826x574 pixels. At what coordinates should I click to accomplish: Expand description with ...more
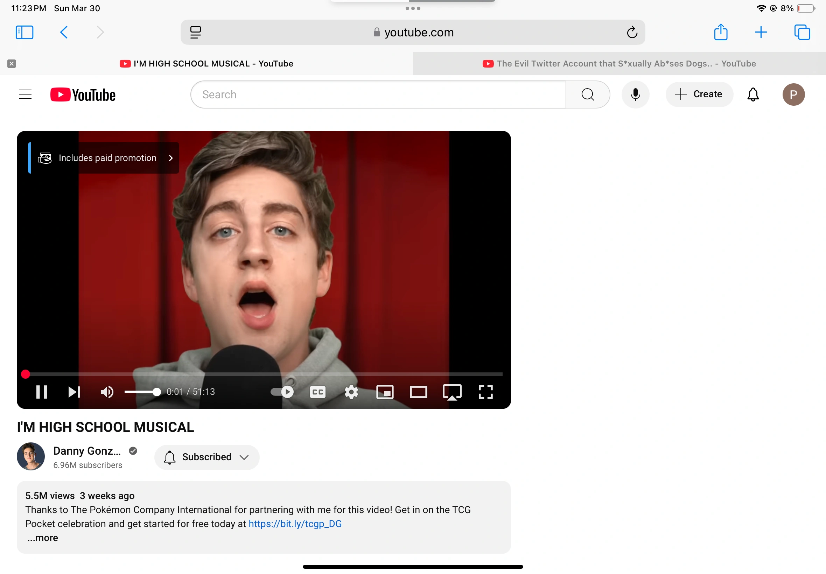(x=42, y=538)
